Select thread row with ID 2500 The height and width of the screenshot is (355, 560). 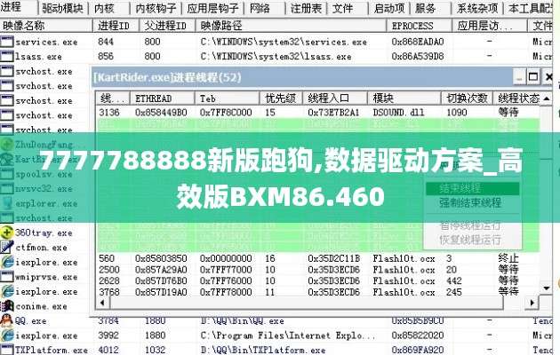pyautogui.click(x=318, y=270)
